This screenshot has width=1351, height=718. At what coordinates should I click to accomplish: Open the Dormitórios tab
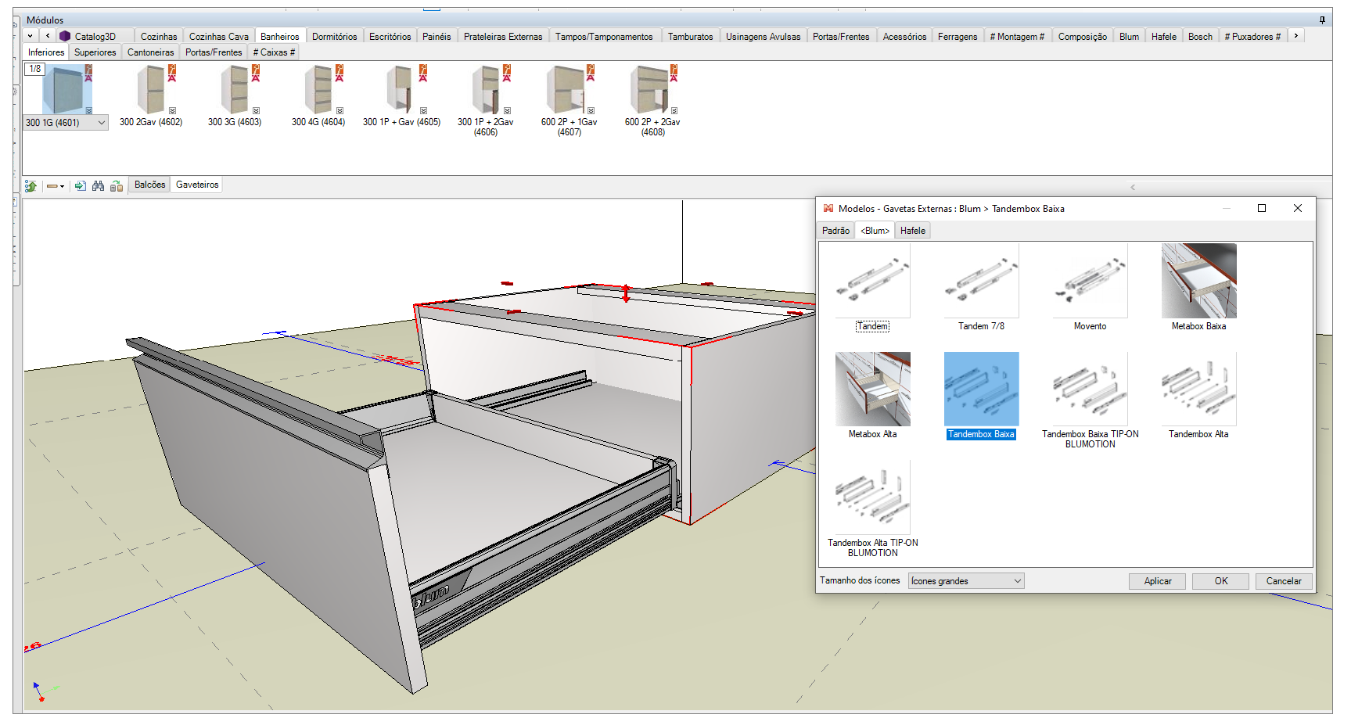334,37
